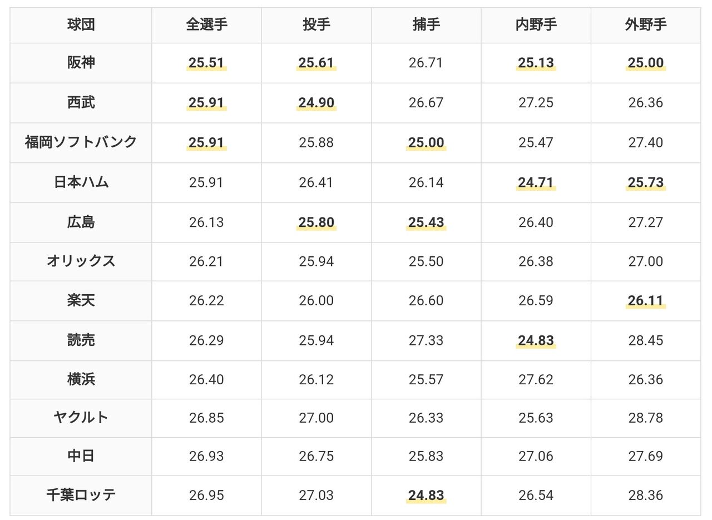
Task: Click the highlighted 24.90 value for 西武
Action: (x=317, y=103)
